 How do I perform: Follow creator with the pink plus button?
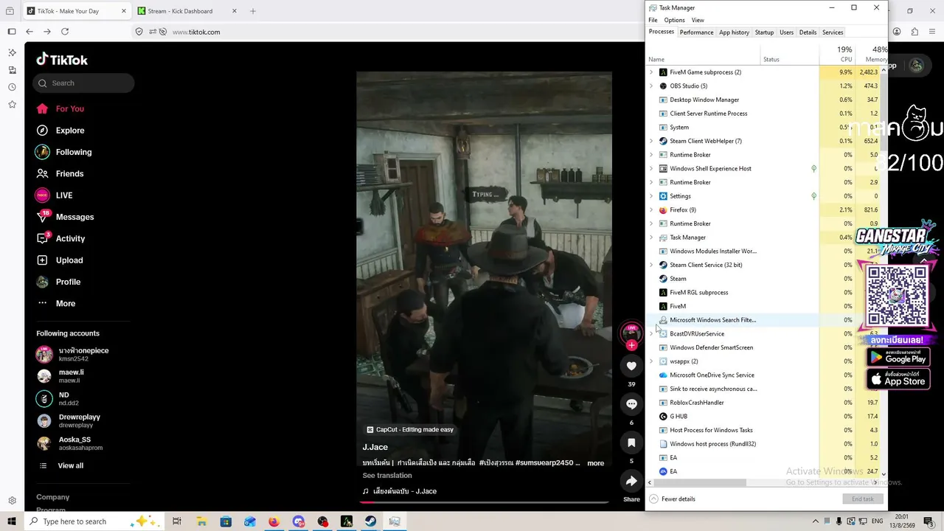pos(631,345)
